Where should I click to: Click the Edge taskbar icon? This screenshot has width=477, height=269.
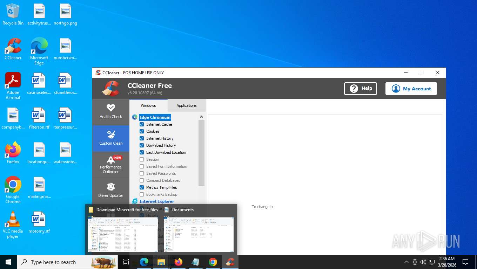click(x=144, y=262)
